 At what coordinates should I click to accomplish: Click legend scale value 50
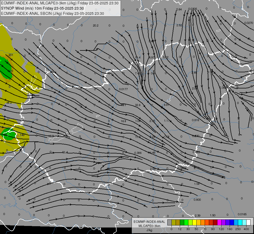[196, 229]
